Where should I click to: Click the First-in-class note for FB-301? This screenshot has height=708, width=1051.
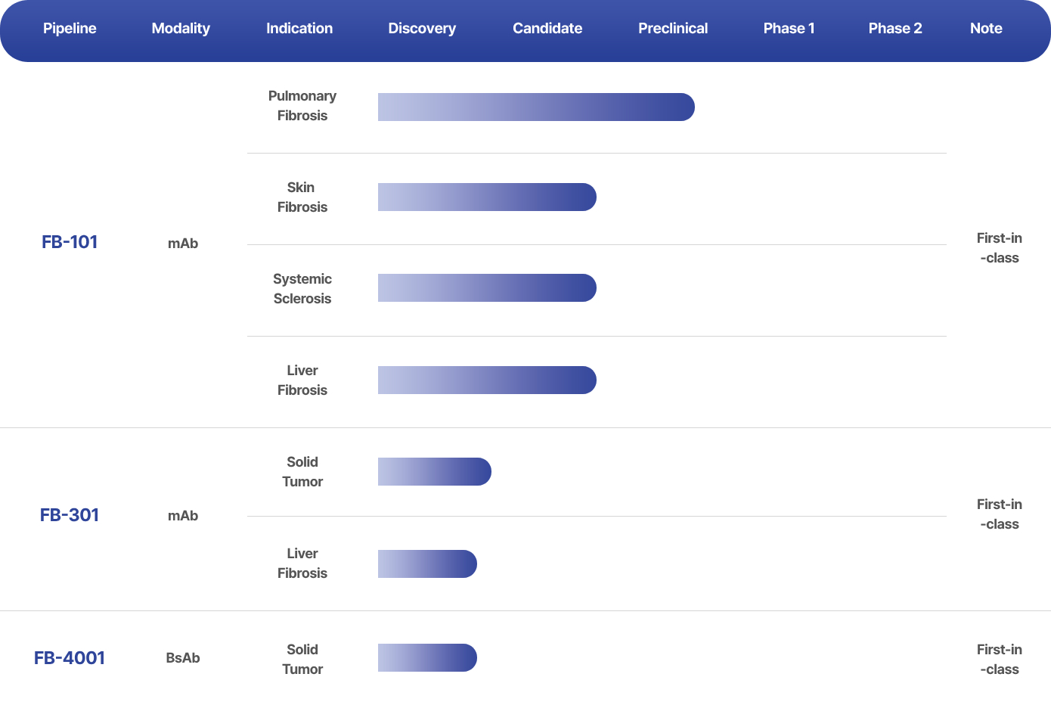(x=999, y=514)
